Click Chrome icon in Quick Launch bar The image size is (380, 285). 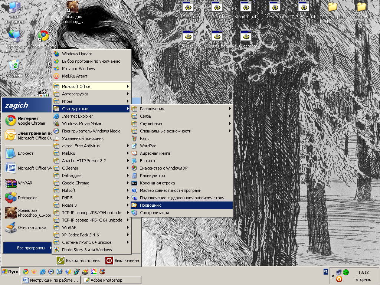tap(26, 272)
